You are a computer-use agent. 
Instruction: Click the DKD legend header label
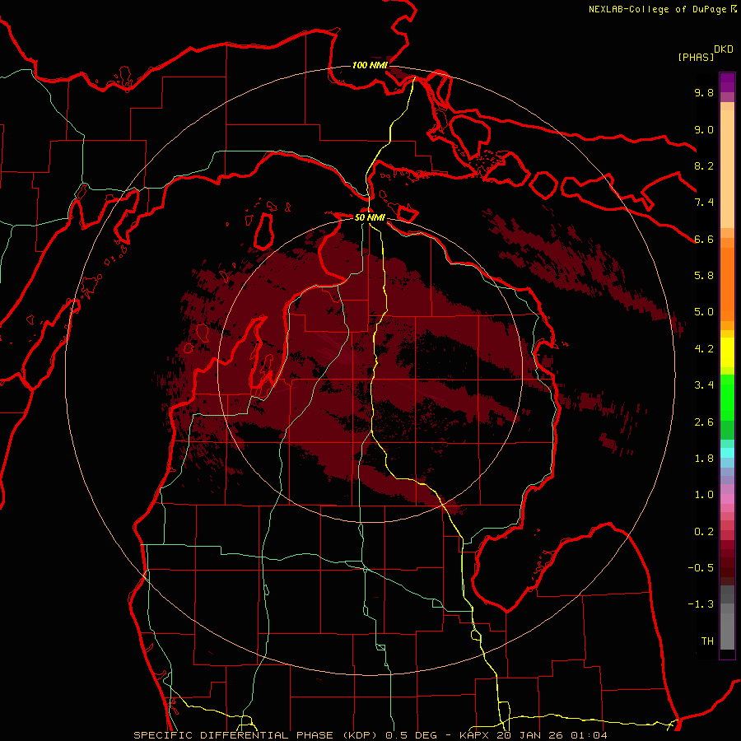pos(724,49)
